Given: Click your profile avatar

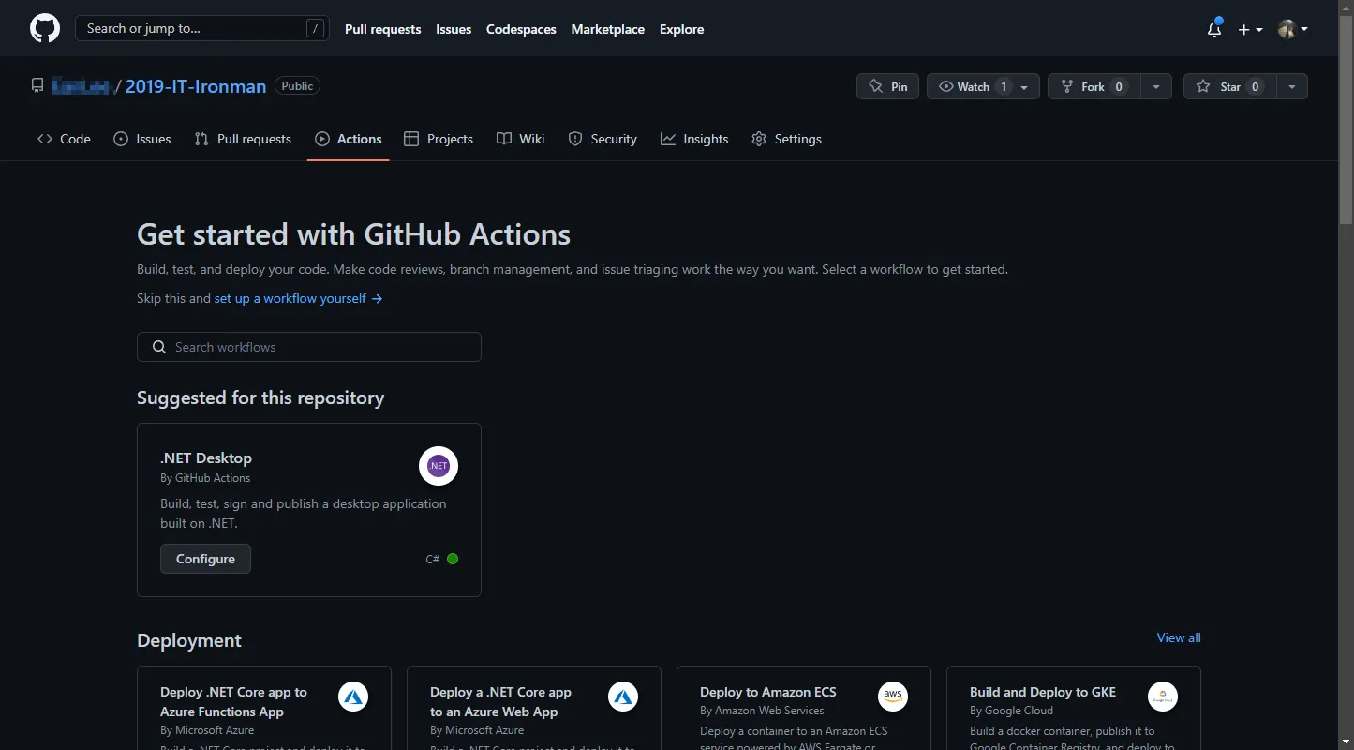Looking at the screenshot, I should click(x=1288, y=28).
